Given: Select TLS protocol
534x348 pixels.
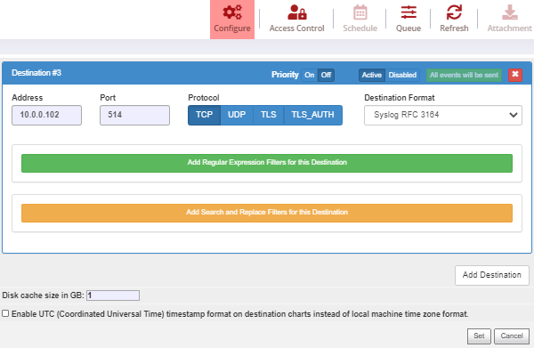Looking at the screenshot, I should (x=269, y=115).
